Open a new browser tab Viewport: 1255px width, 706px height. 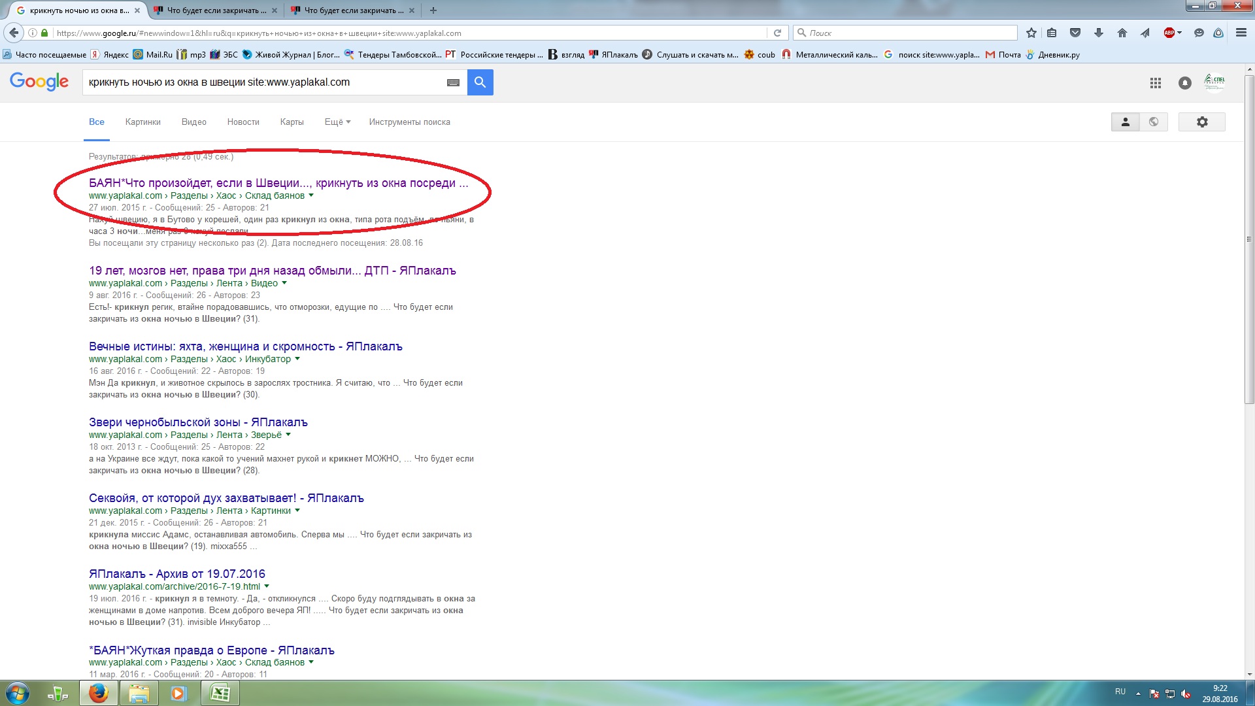pyautogui.click(x=433, y=10)
